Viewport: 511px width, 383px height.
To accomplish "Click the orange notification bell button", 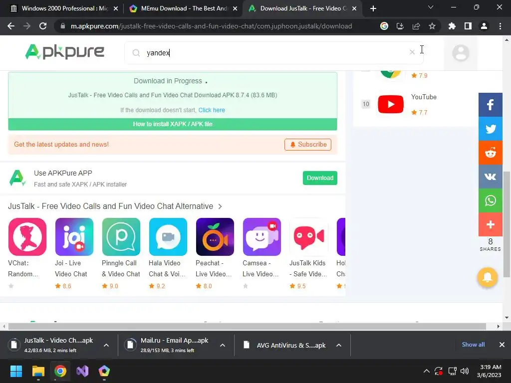I will coord(487,277).
